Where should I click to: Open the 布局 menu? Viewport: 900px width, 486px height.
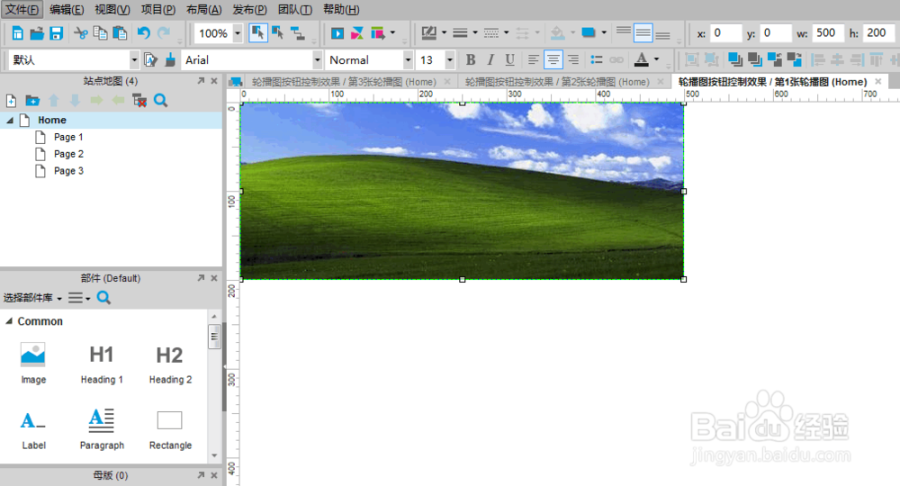(x=203, y=9)
